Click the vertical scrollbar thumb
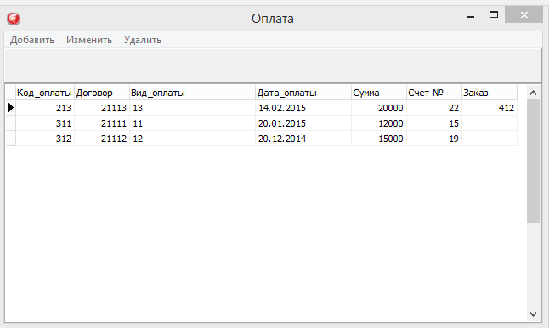The image size is (549, 328). click(x=533, y=161)
